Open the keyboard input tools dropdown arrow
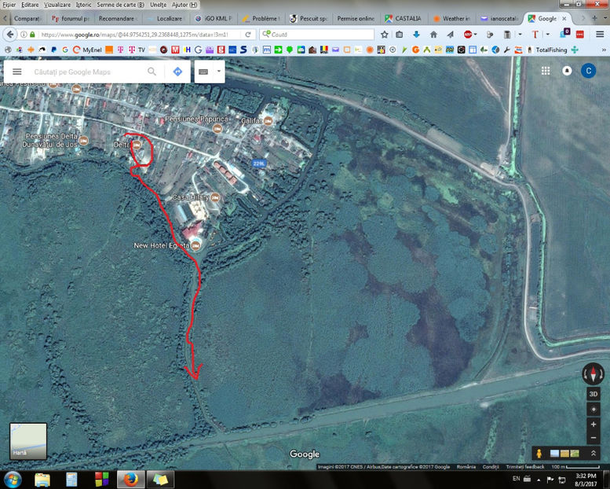 coord(218,72)
